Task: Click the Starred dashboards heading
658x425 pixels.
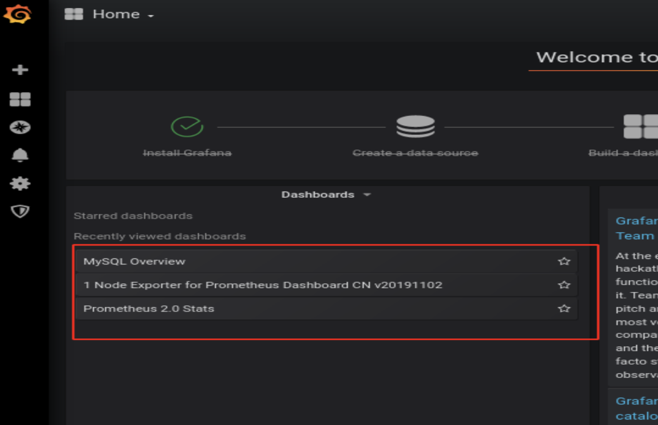Action: point(133,216)
